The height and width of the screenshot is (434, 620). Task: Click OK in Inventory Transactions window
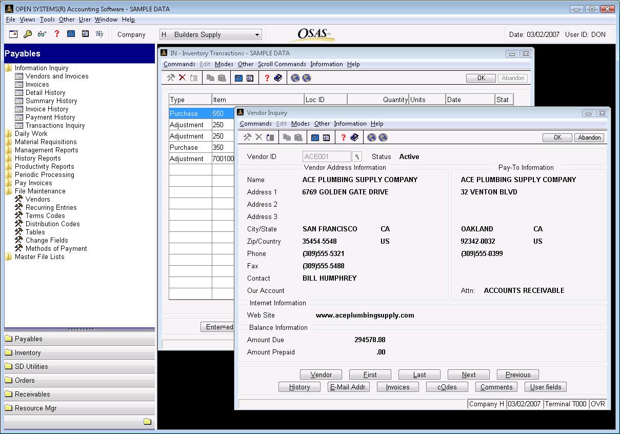point(481,78)
